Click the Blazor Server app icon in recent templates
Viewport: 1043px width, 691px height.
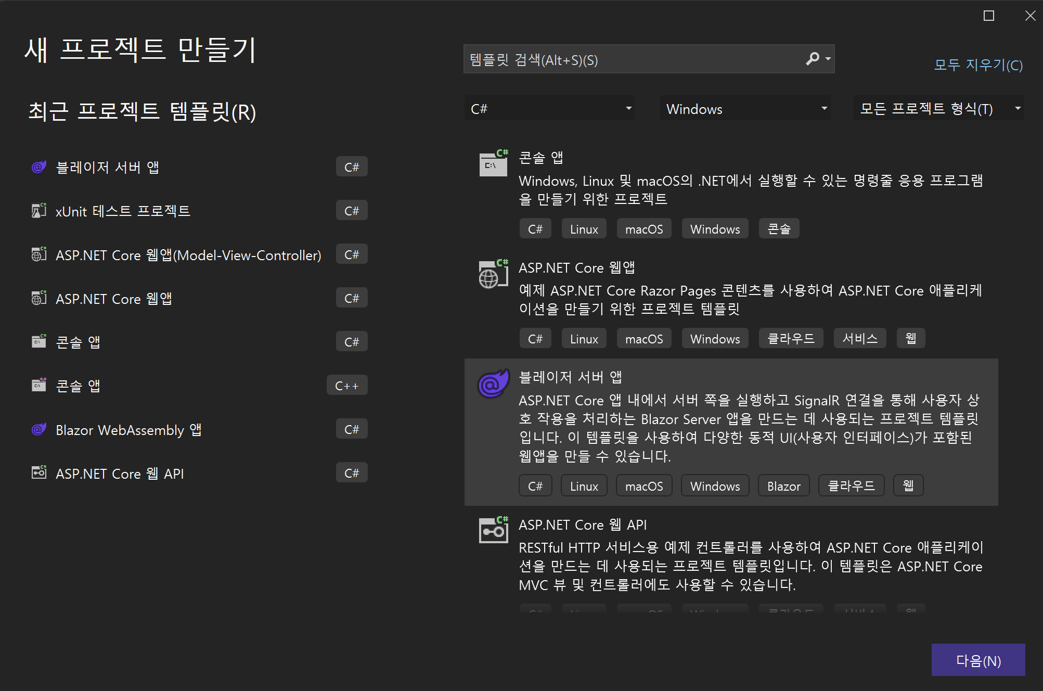tap(39, 167)
